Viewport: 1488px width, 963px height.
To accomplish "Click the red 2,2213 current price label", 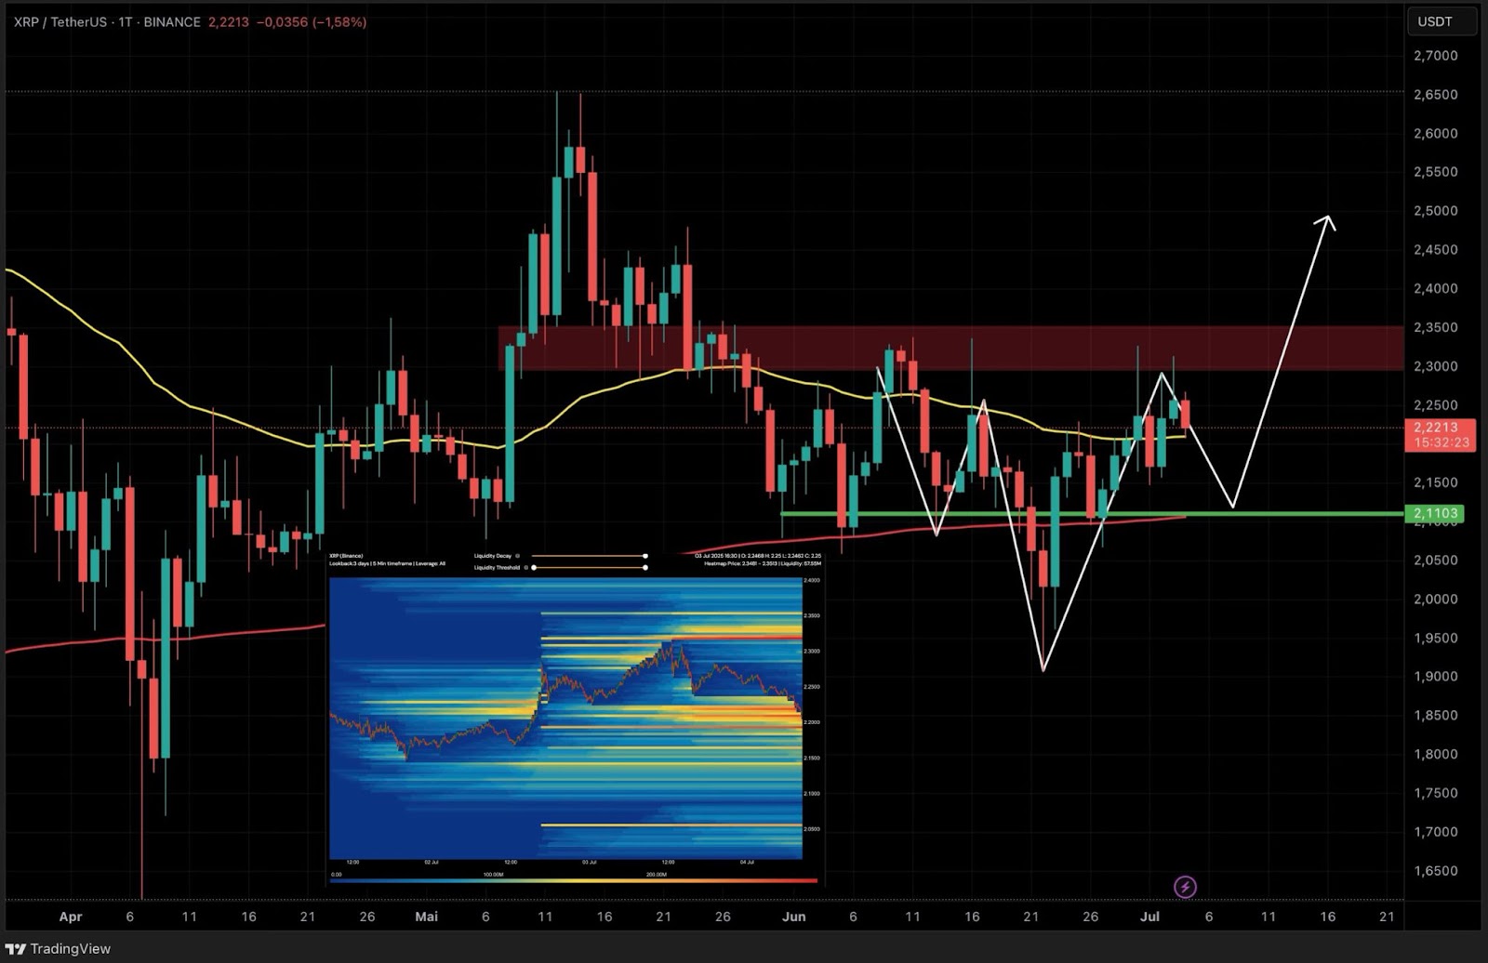I will click(1441, 434).
